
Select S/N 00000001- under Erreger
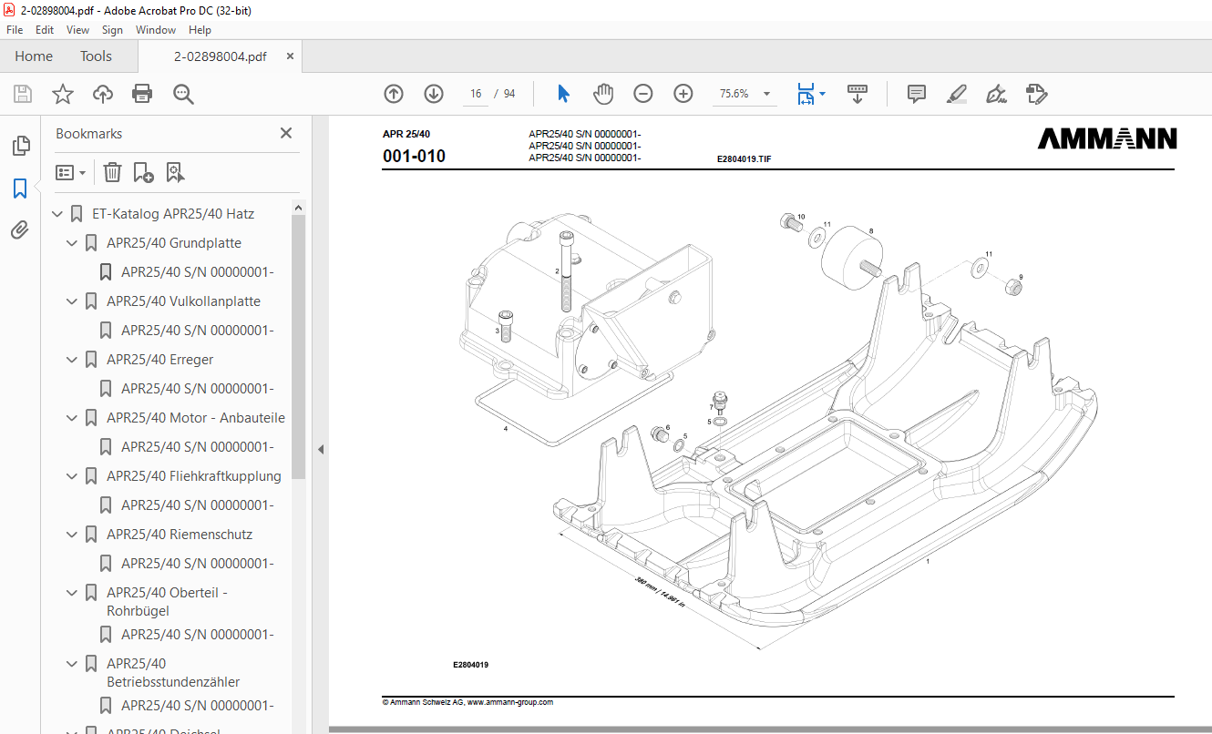click(198, 389)
